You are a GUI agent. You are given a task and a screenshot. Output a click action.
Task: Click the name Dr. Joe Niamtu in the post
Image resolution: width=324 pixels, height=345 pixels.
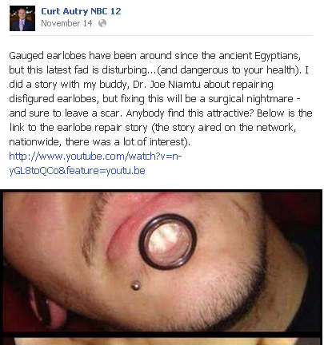(166, 85)
